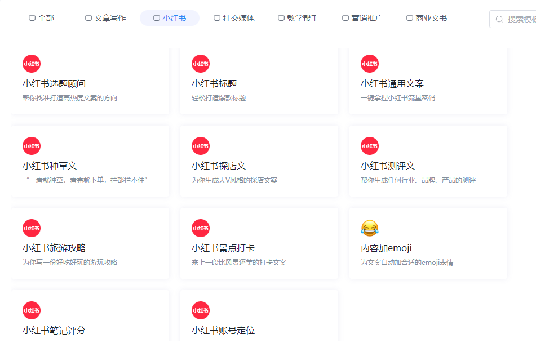Click the red icon on 小红书账号定位 card

tap(200, 310)
